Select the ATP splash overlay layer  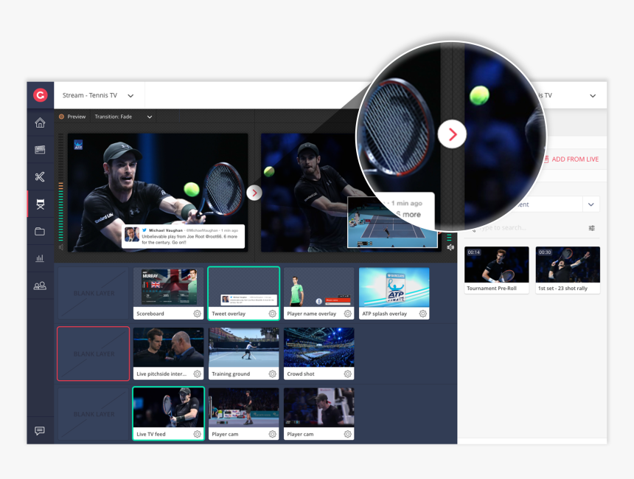(x=394, y=293)
